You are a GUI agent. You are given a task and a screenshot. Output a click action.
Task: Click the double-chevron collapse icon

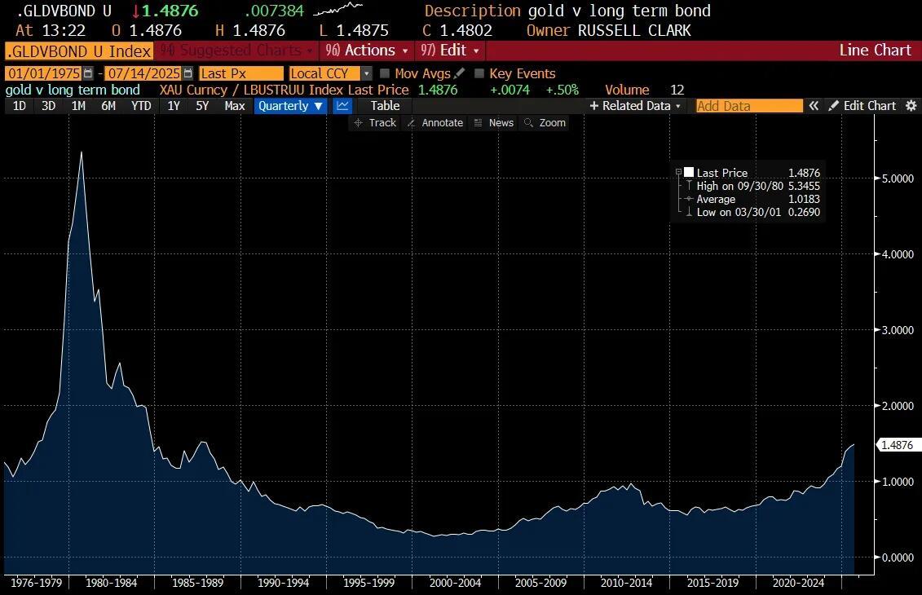(814, 106)
